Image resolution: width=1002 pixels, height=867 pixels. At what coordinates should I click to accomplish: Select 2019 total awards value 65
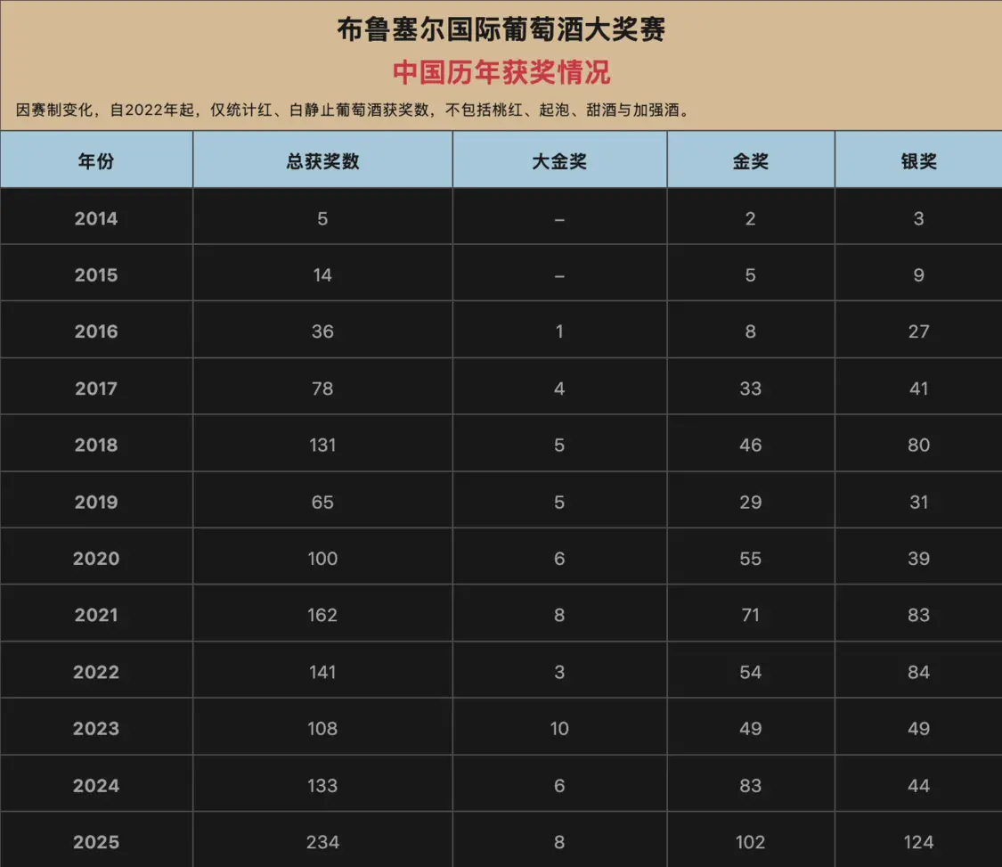click(322, 502)
